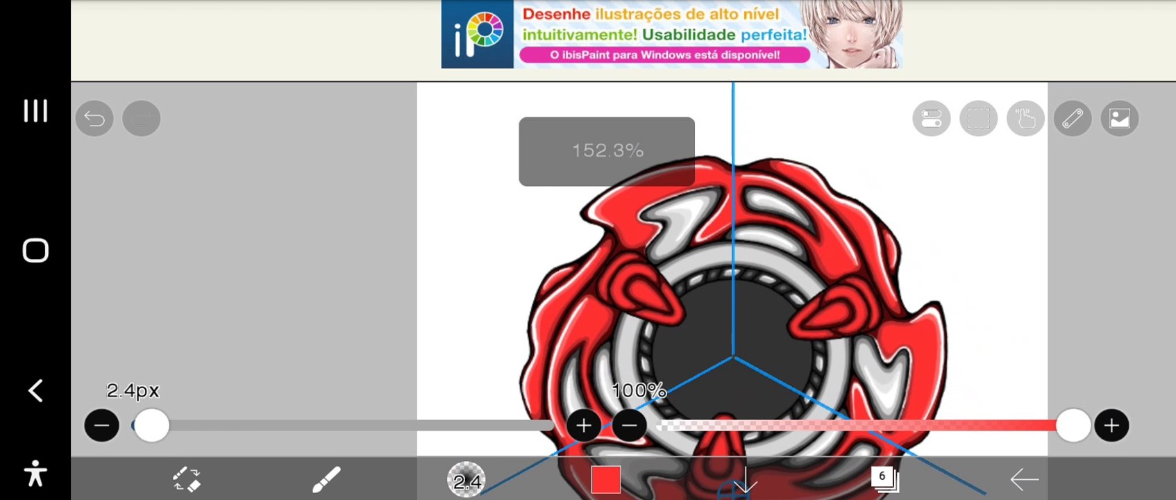Increase brush opacity with plus button
The image size is (1176, 500).
(x=1111, y=426)
